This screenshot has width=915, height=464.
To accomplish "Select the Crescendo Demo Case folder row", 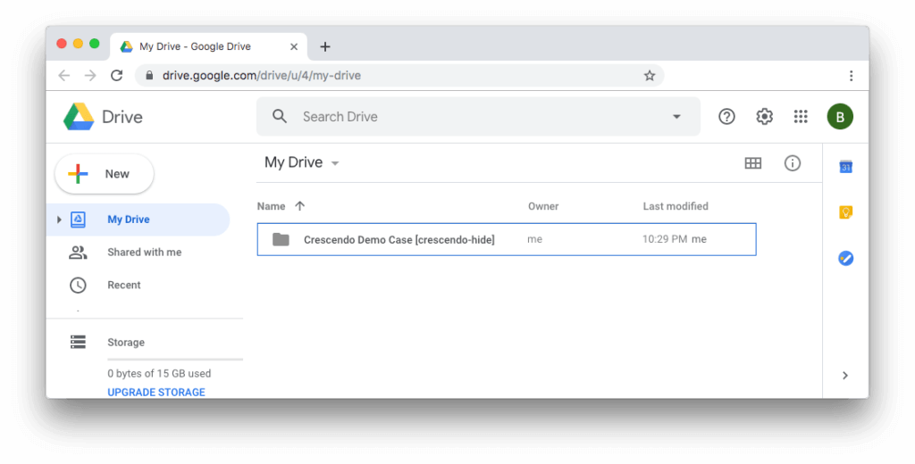I will [507, 239].
